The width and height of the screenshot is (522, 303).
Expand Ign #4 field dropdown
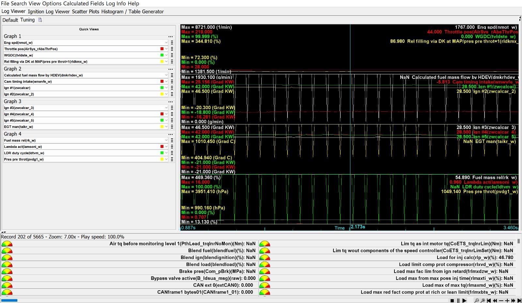pos(166,114)
